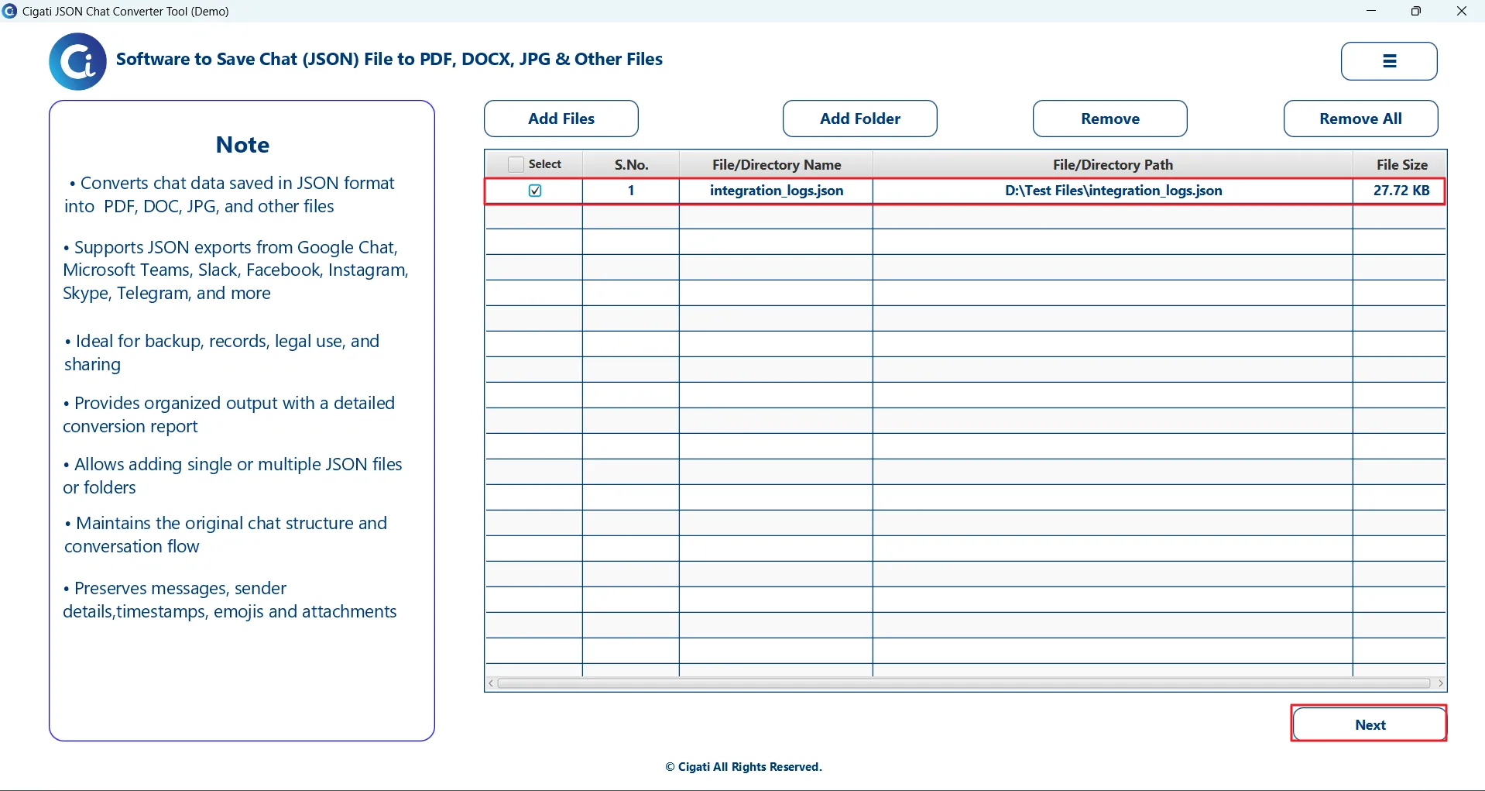Image resolution: width=1485 pixels, height=791 pixels.
Task: Click the 27.72 KB file size cell
Action: click(1401, 191)
